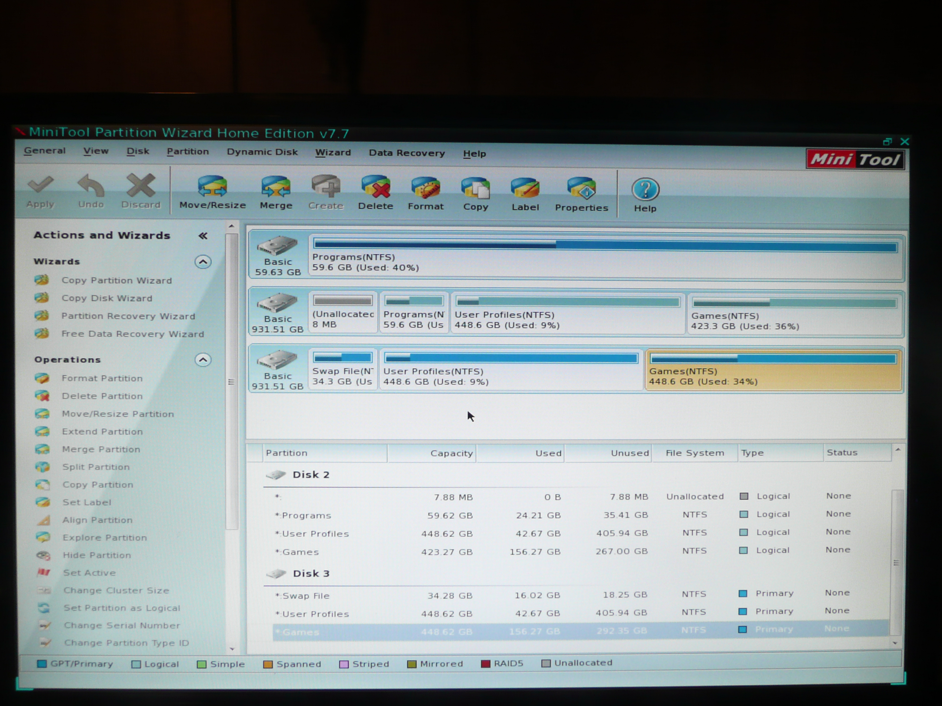Choose Merge Partition operation
The width and height of the screenshot is (942, 706).
click(101, 450)
